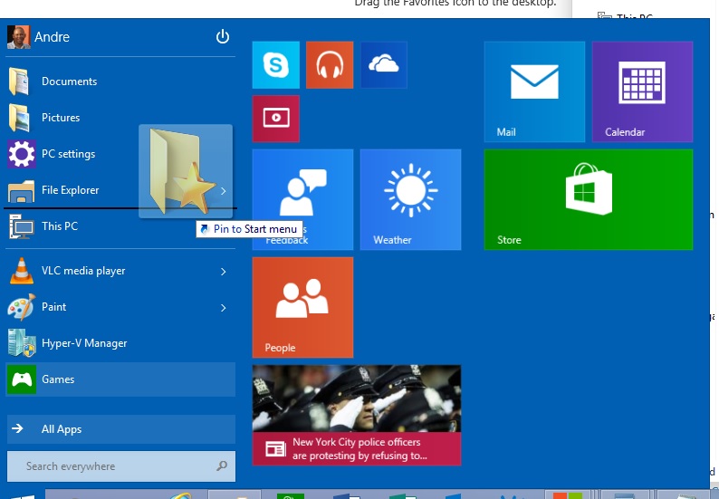
Task: Click the search magnifier icon
Action: 222,466
